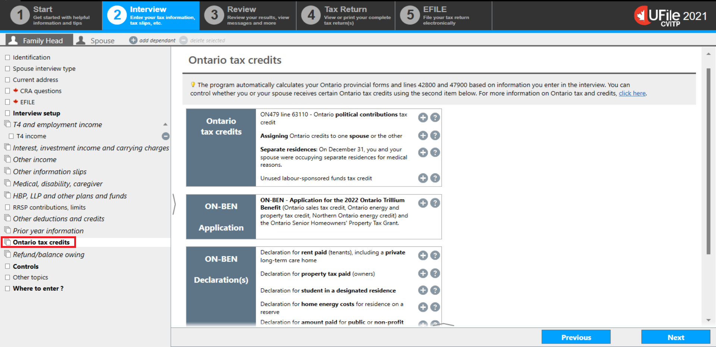The image size is (716, 347).
Task: Open Refund/balance owing section
Action: click(x=48, y=255)
